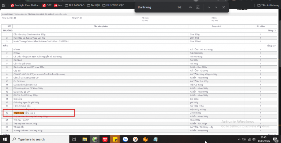Toggle whole word match in find bar
This screenshot has height=143, width=281.
tap(198, 7)
